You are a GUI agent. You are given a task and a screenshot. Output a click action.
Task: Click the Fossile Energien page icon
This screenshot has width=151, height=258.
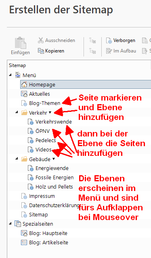31,178
